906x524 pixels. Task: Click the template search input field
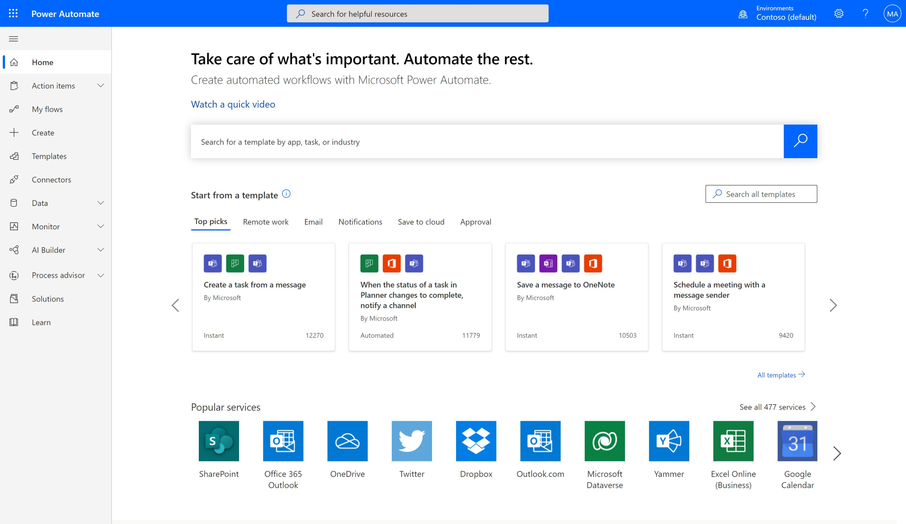[467, 141]
